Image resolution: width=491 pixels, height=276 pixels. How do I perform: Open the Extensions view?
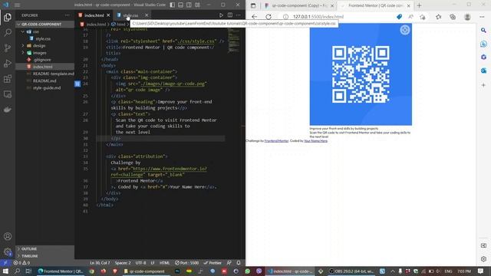pyautogui.click(x=8, y=79)
